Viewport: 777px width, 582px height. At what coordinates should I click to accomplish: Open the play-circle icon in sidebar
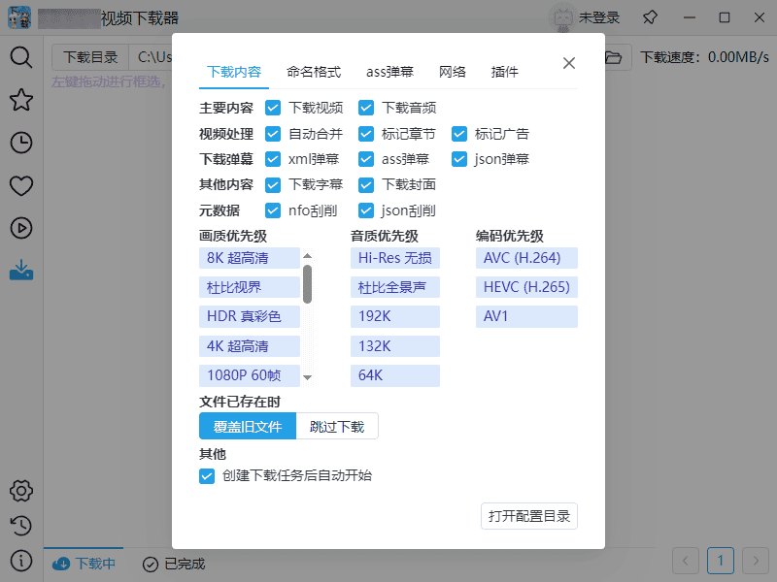(x=21, y=228)
